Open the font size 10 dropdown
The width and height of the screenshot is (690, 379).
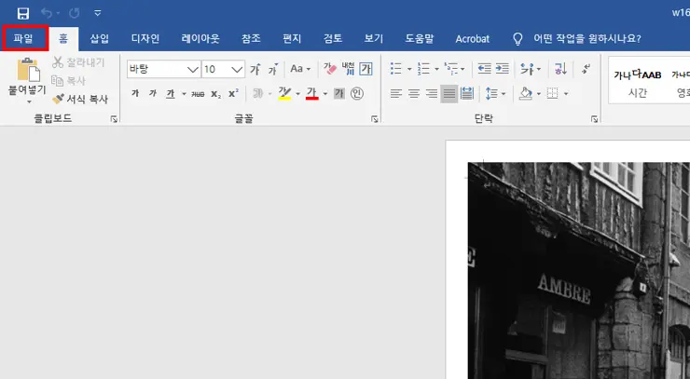pyautogui.click(x=237, y=70)
